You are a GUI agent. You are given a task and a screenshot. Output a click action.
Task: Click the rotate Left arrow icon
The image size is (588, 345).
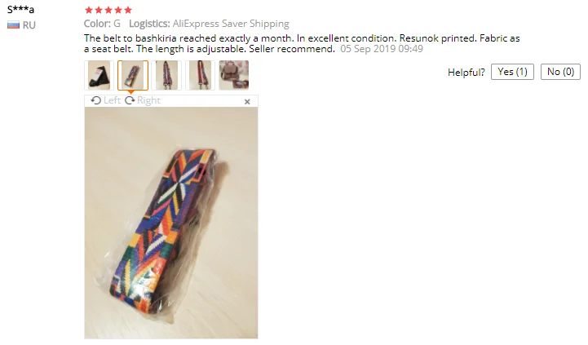click(x=96, y=100)
